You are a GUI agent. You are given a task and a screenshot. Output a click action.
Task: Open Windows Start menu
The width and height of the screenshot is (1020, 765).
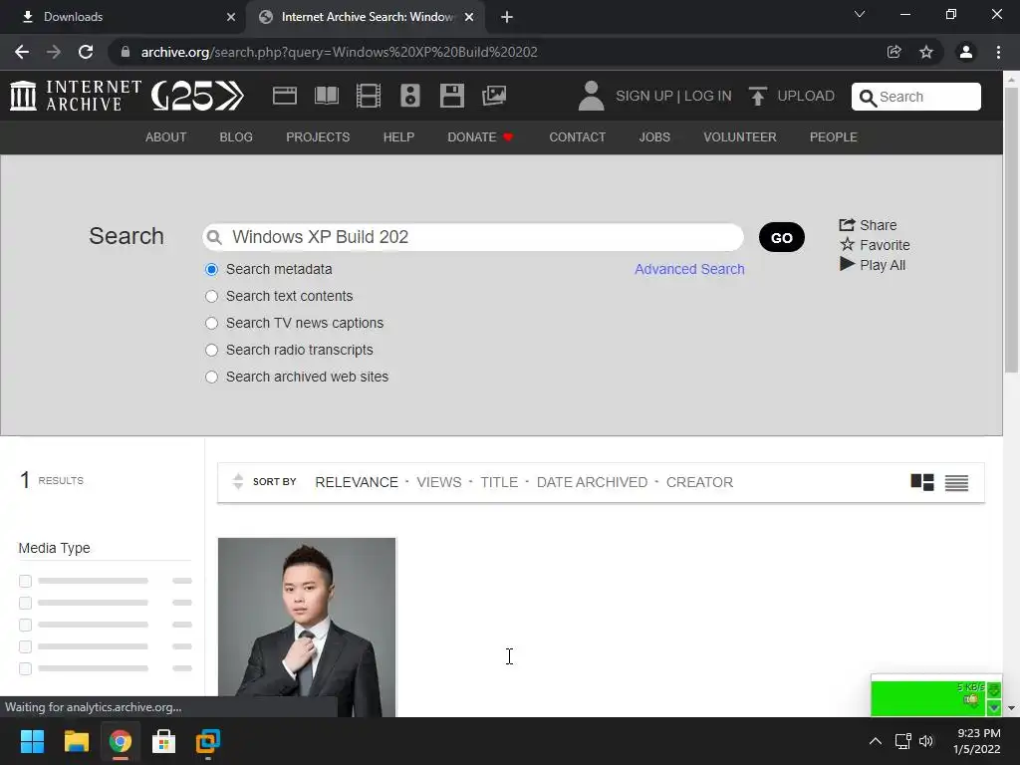(x=32, y=741)
